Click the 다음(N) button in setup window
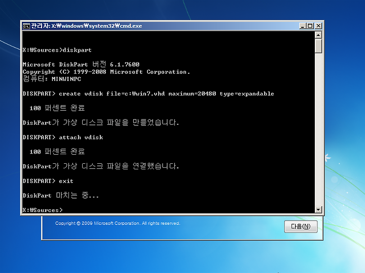The height and width of the screenshot is (273, 365). point(301,226)
